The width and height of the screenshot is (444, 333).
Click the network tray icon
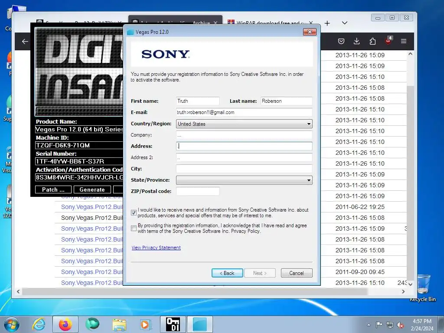click(390, 325)
